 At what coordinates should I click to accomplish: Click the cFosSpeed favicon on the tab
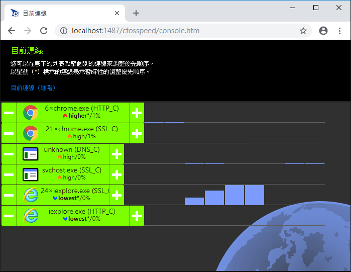(x=15, y=13)
